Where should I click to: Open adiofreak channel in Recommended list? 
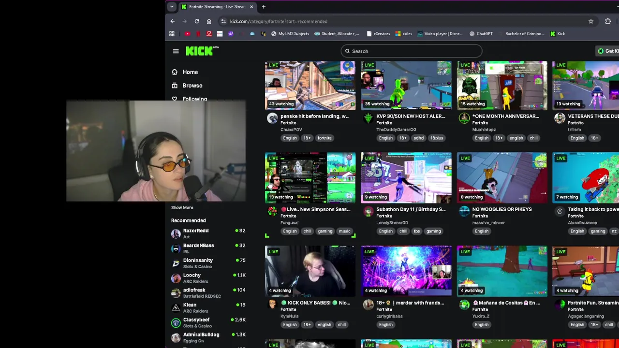[x=208, y=293]
